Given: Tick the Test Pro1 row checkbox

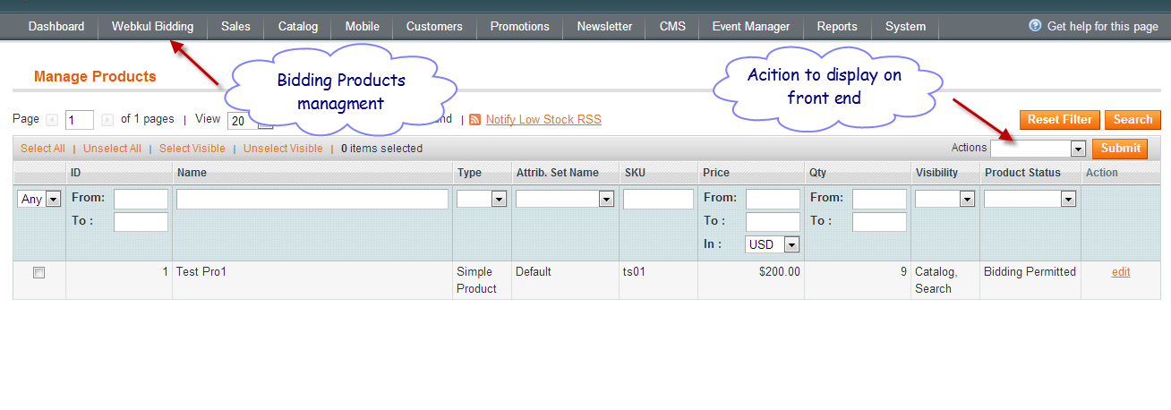Looking at the screenshot, I should [x=38, y=273].
